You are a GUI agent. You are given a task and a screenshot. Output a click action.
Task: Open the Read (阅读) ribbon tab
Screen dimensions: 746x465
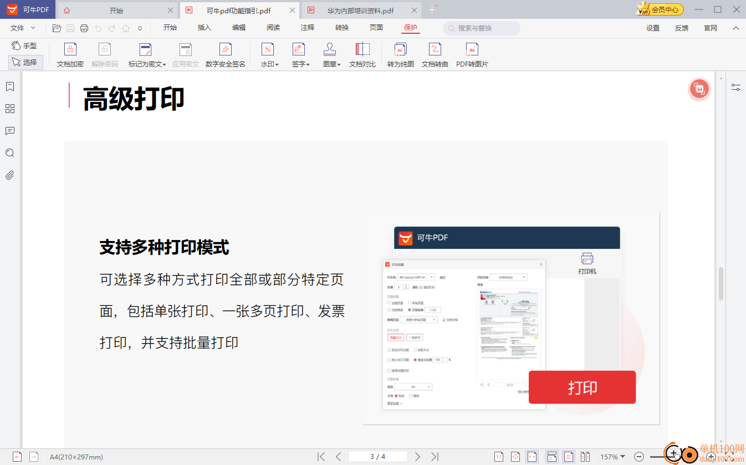point(273,28)
